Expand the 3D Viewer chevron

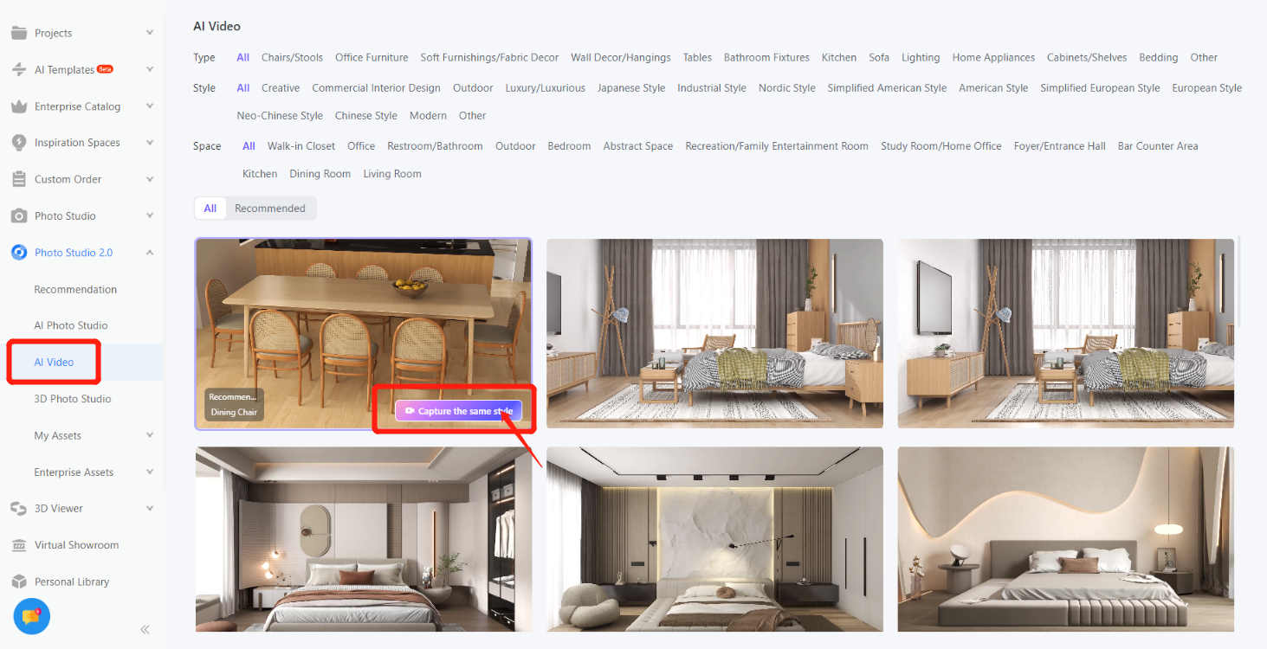click(150, 509)
